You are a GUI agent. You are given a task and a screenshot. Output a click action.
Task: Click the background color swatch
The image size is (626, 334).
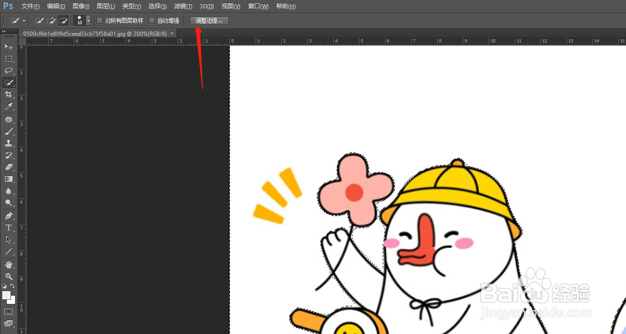(x=12, y=301)
